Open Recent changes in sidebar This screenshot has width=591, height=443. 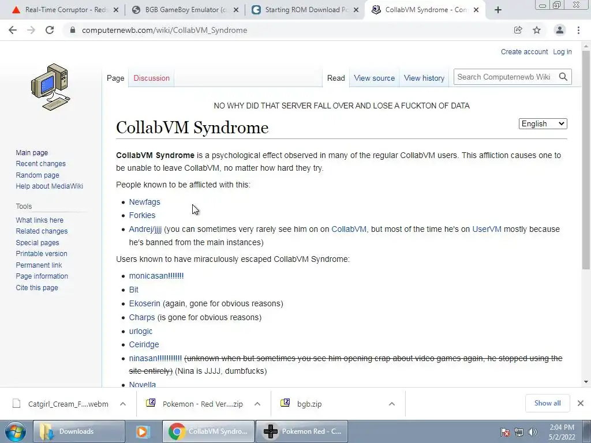coord(41,163)
